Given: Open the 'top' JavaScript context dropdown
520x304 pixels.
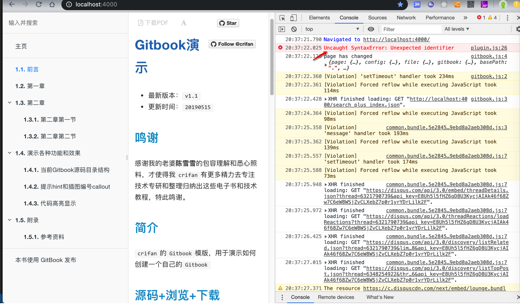Looking at the screenshot, I should 332,29.
